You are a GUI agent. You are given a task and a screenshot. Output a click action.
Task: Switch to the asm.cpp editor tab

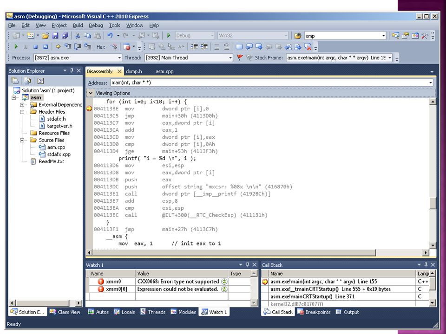[x=164, y=71]
